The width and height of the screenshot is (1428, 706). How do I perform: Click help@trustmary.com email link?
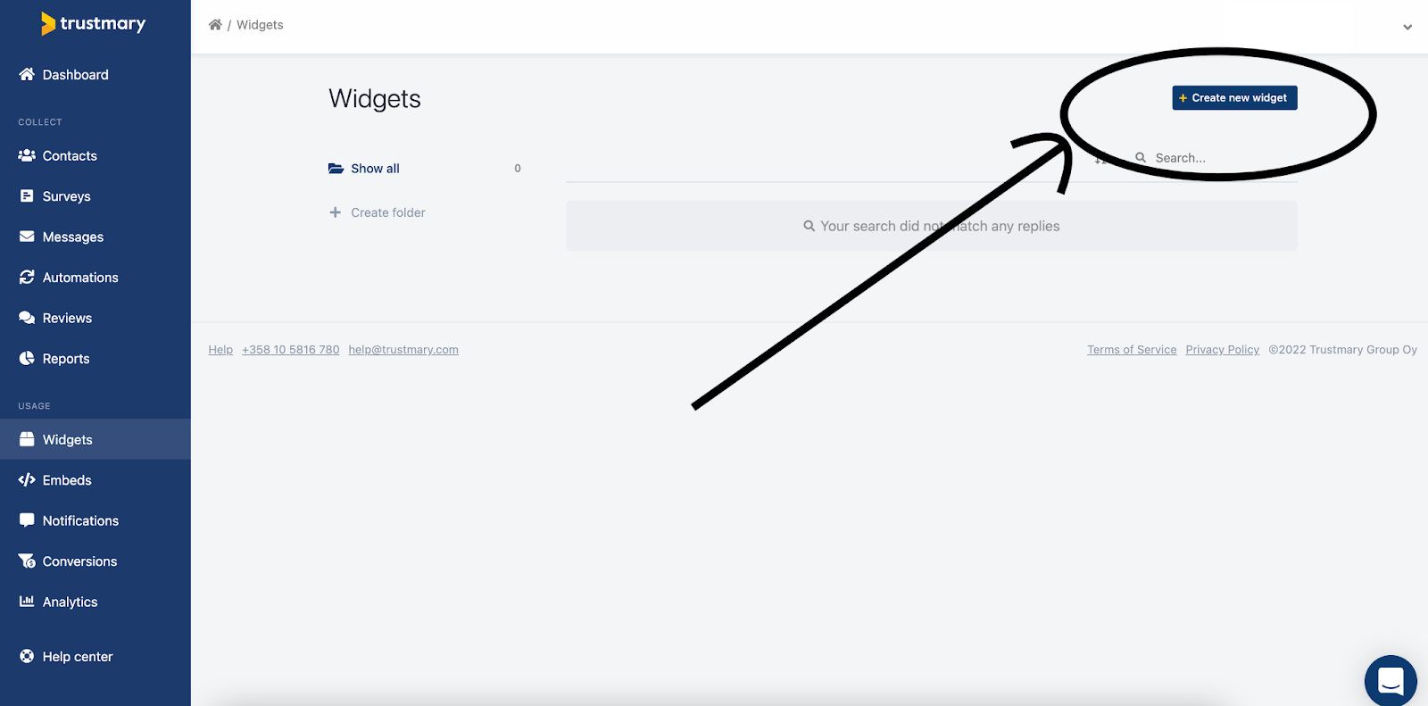tap(403, 350)
